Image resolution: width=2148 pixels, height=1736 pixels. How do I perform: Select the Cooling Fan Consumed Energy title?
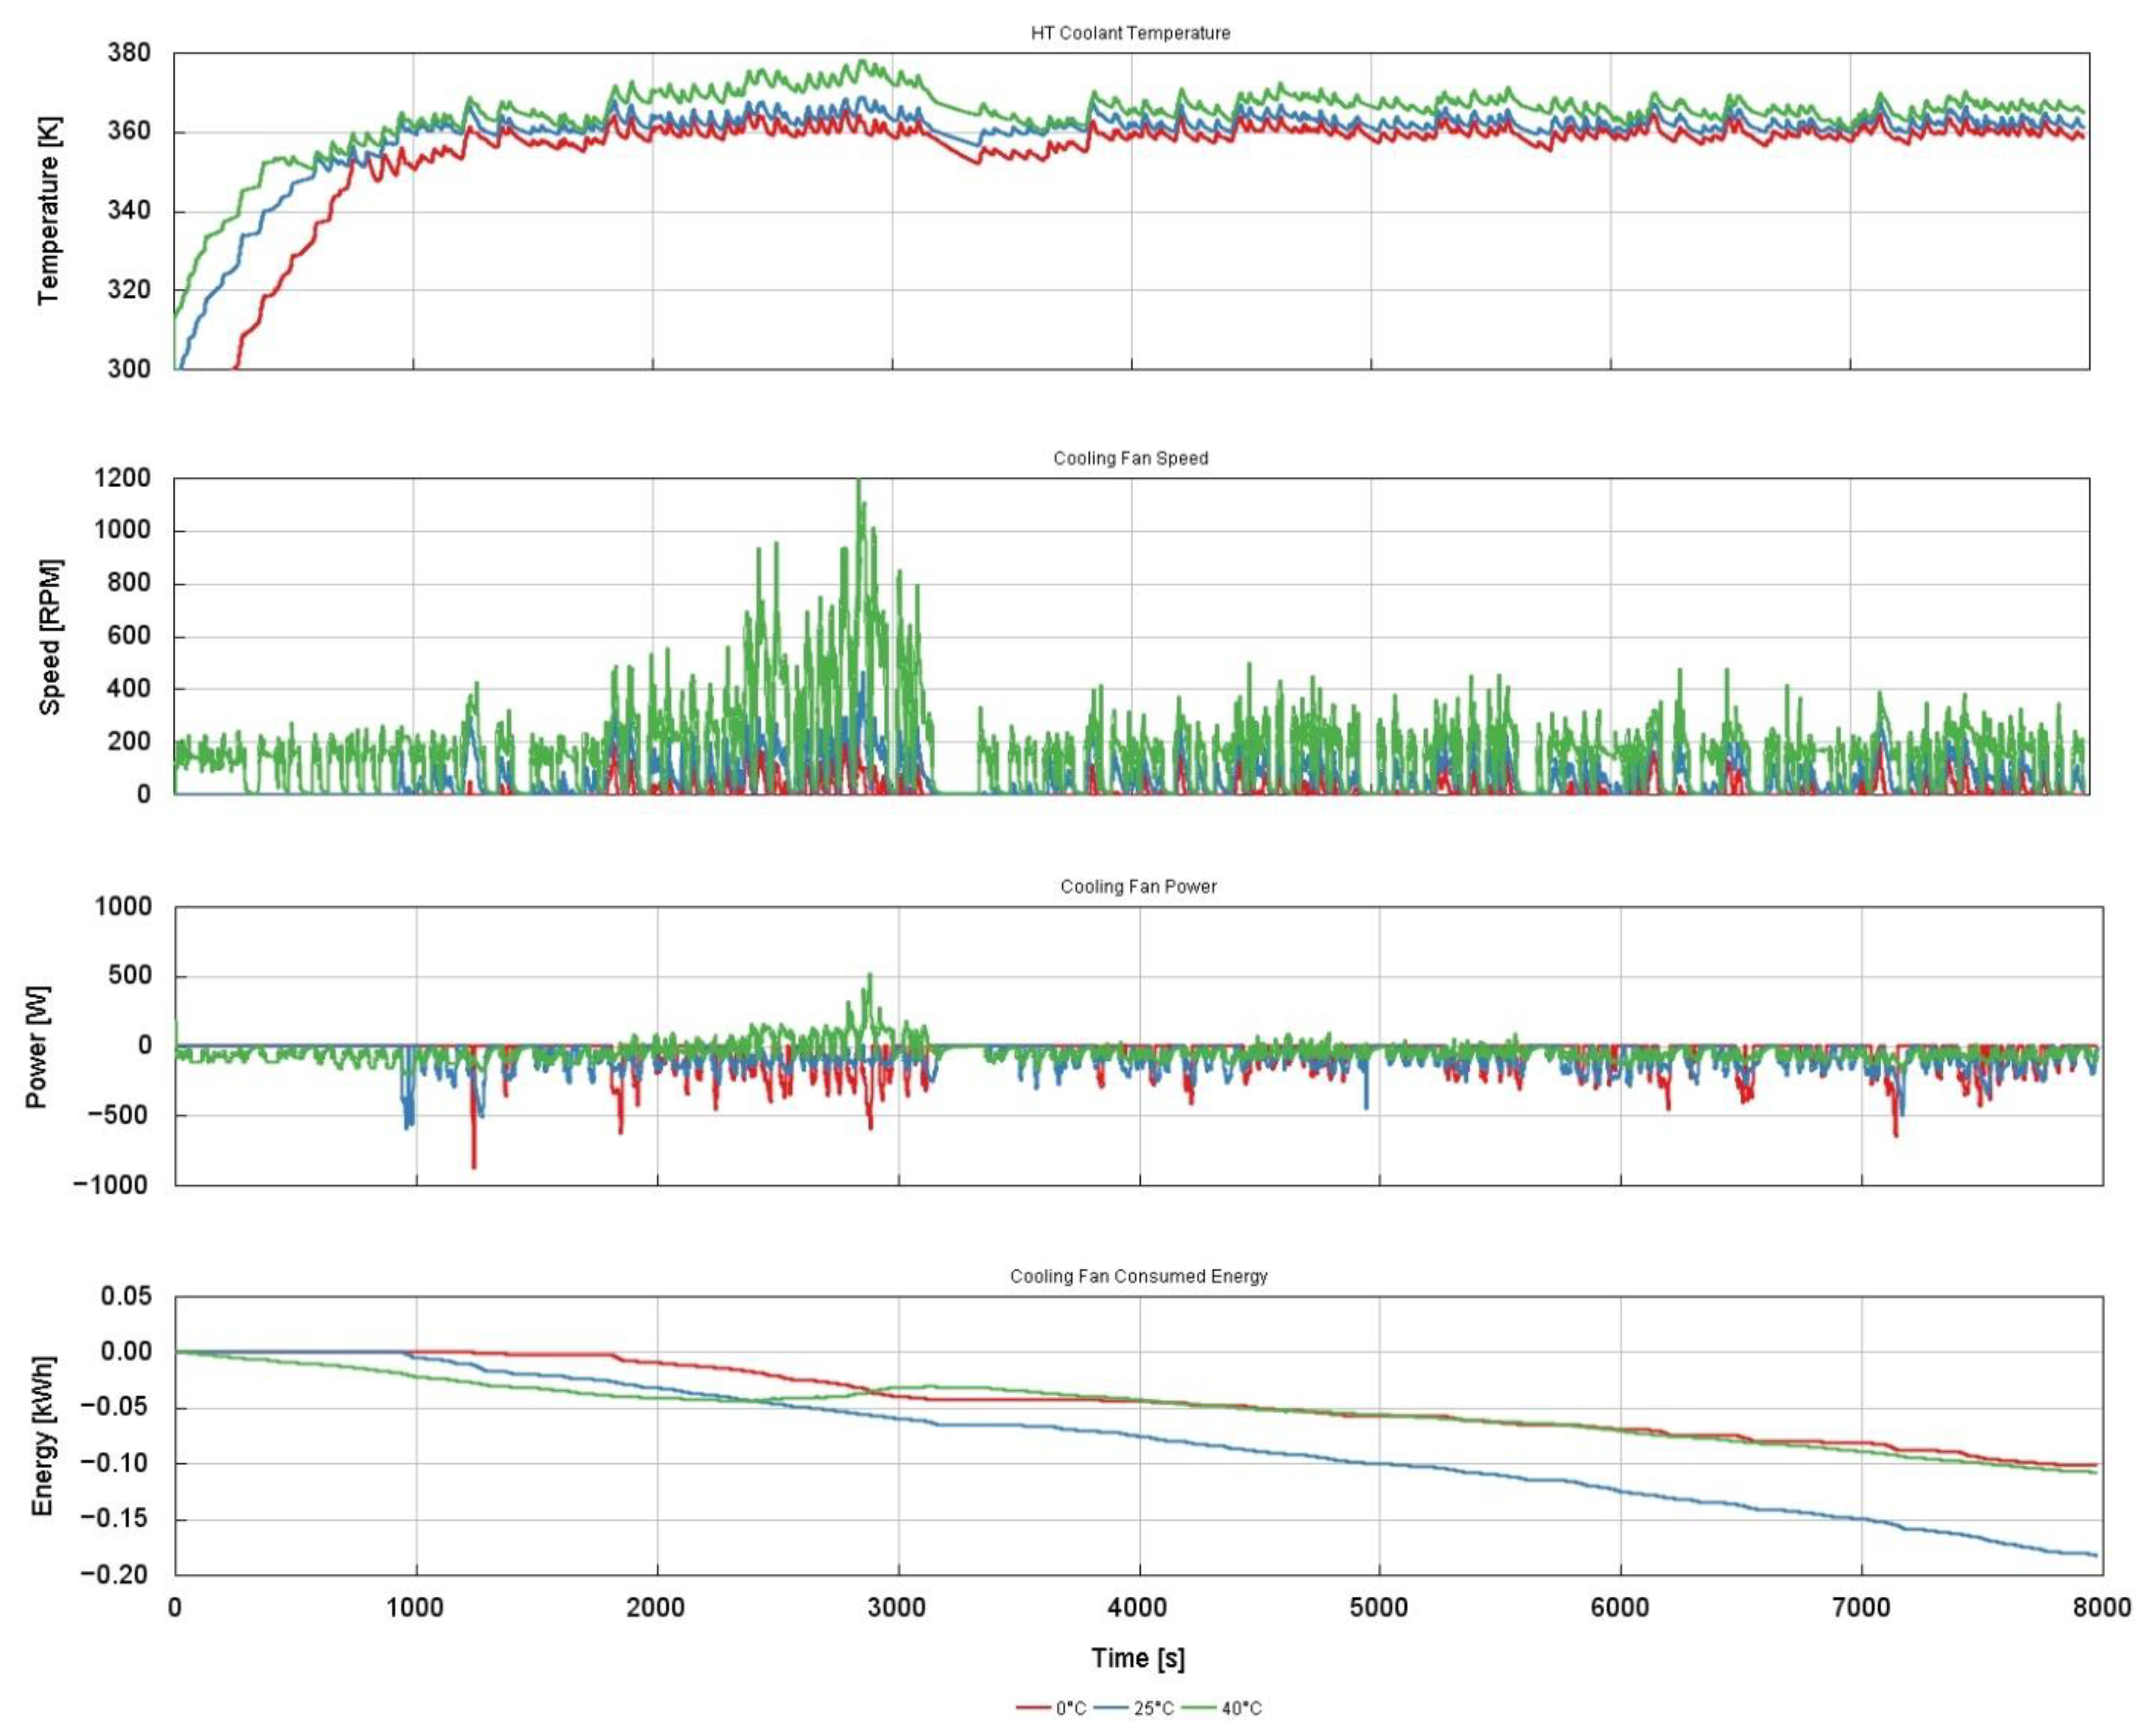[x=1138, y=1276]
